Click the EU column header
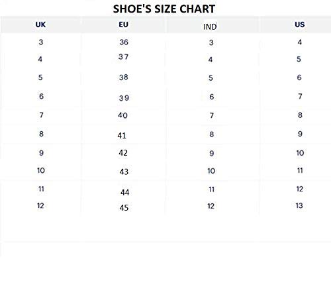Screen dimensions: 331x308 coord(123,25)
